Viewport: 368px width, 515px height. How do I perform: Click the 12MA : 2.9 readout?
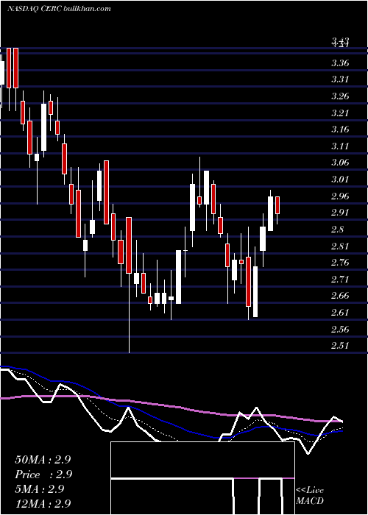(43, 504)
